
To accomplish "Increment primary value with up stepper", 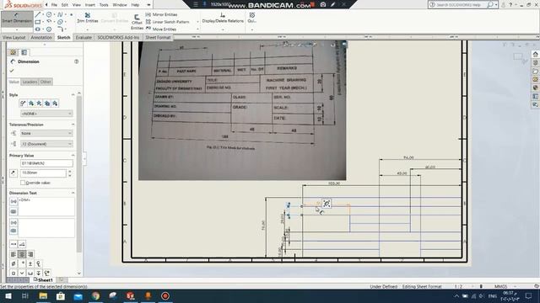I will pos(70,171).
